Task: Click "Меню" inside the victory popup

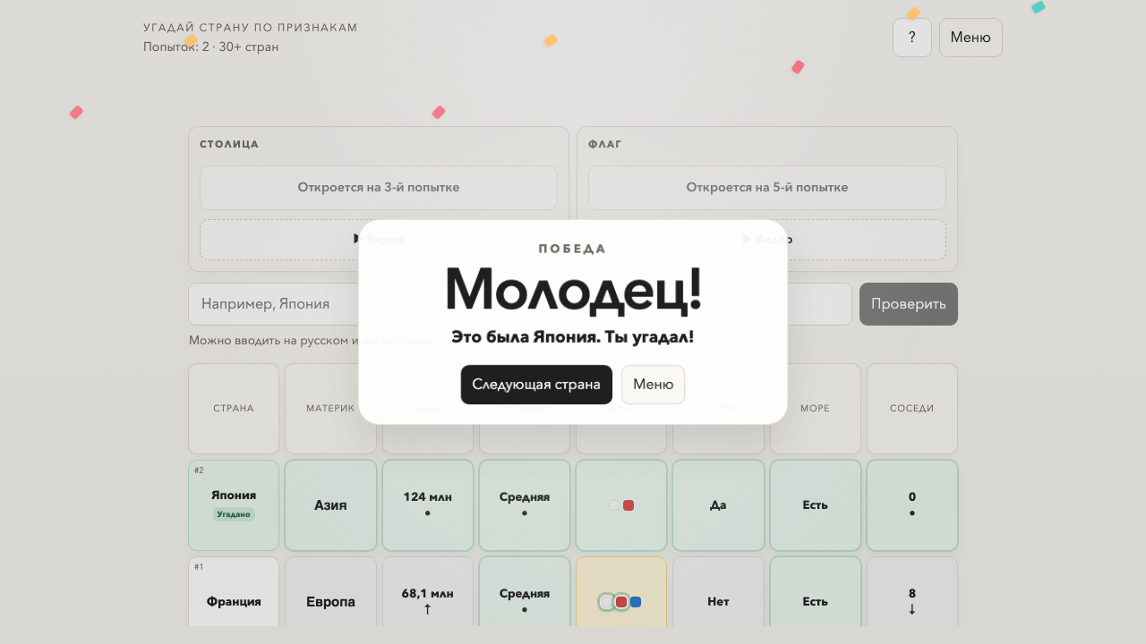Action: pos(653,384)
